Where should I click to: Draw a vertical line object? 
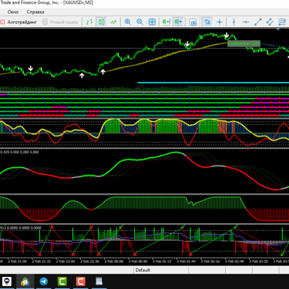[234, 22]
